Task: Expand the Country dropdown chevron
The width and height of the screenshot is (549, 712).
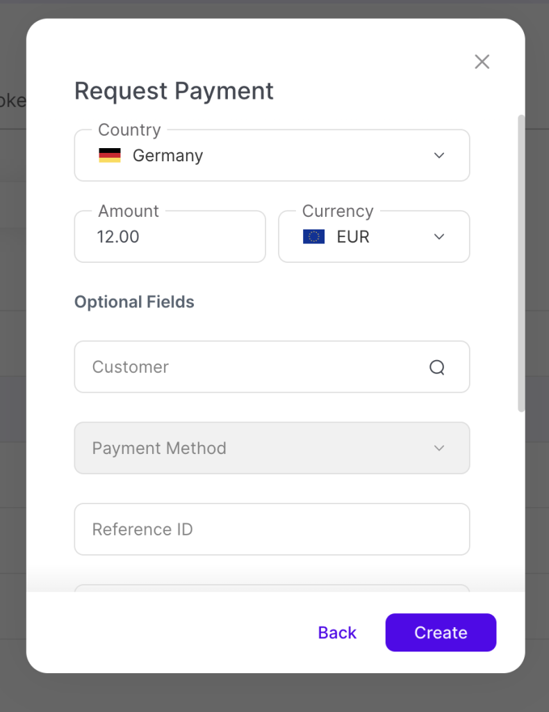Action: click(439, 156)
